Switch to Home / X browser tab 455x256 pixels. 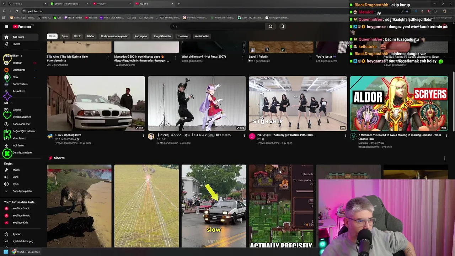tap(27, 4)
